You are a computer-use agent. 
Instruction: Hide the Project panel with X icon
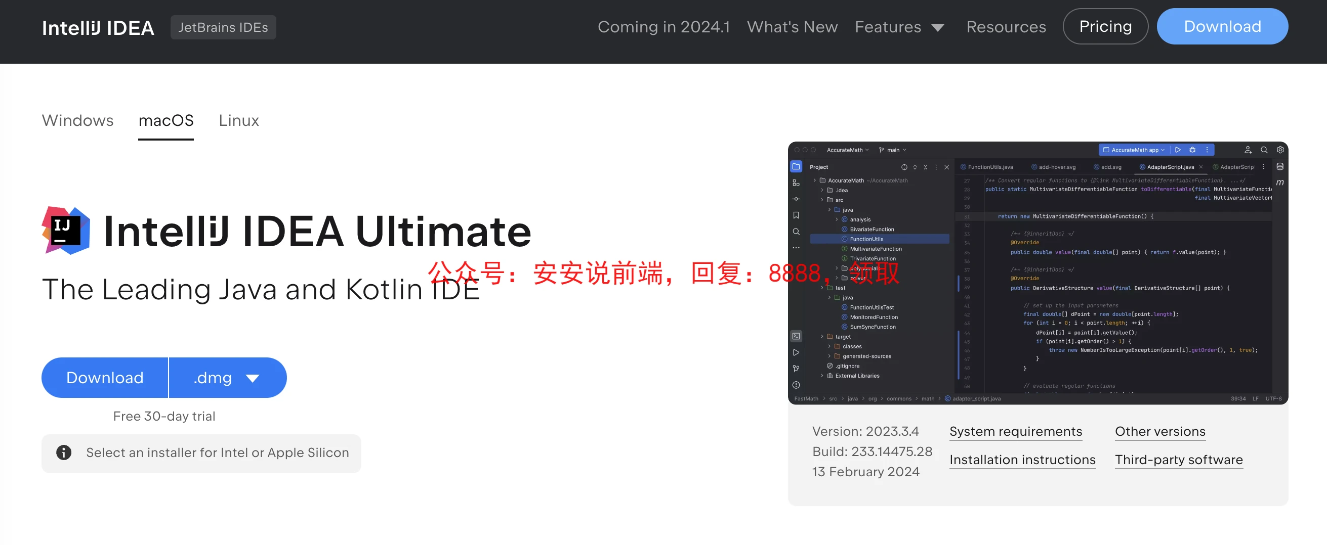point(946,167)
